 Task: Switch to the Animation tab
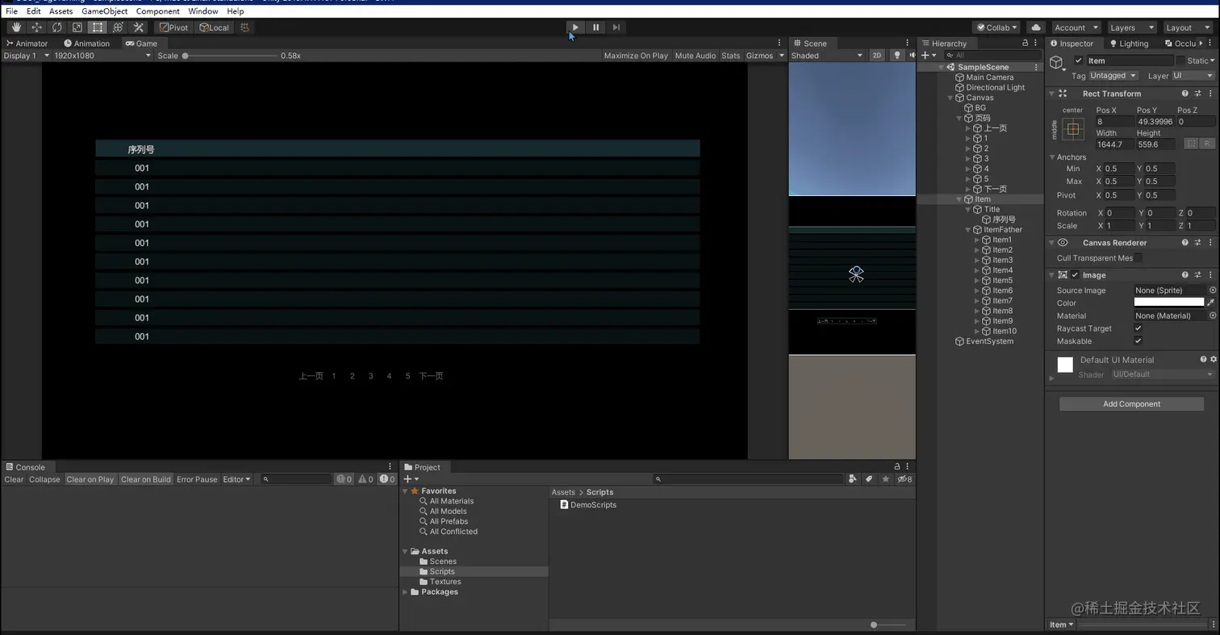[87, 44]
